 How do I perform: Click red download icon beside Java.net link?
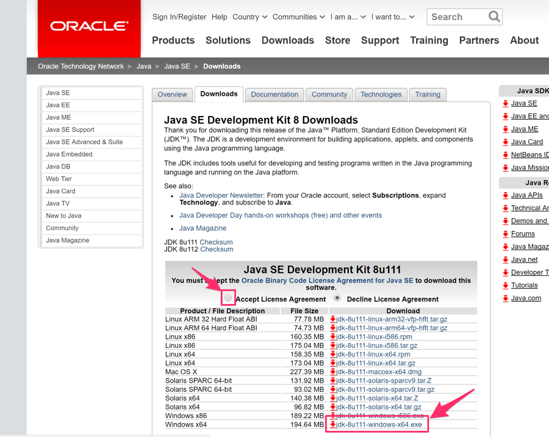click(505, 260)
